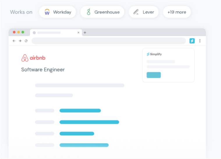
Task: Open the +19 more platforms chip
Action: (x=177, y=12)
